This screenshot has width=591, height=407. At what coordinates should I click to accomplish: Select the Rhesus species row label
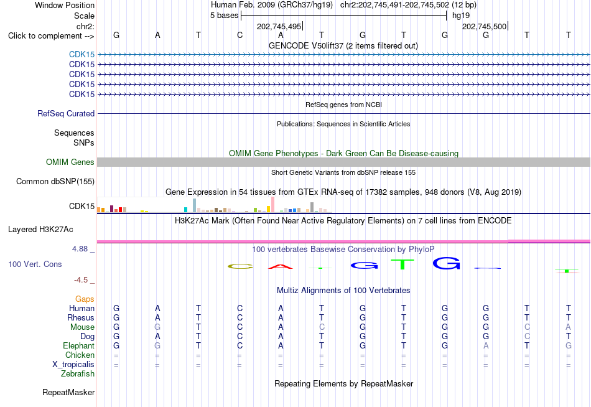[x=81, y=317]
